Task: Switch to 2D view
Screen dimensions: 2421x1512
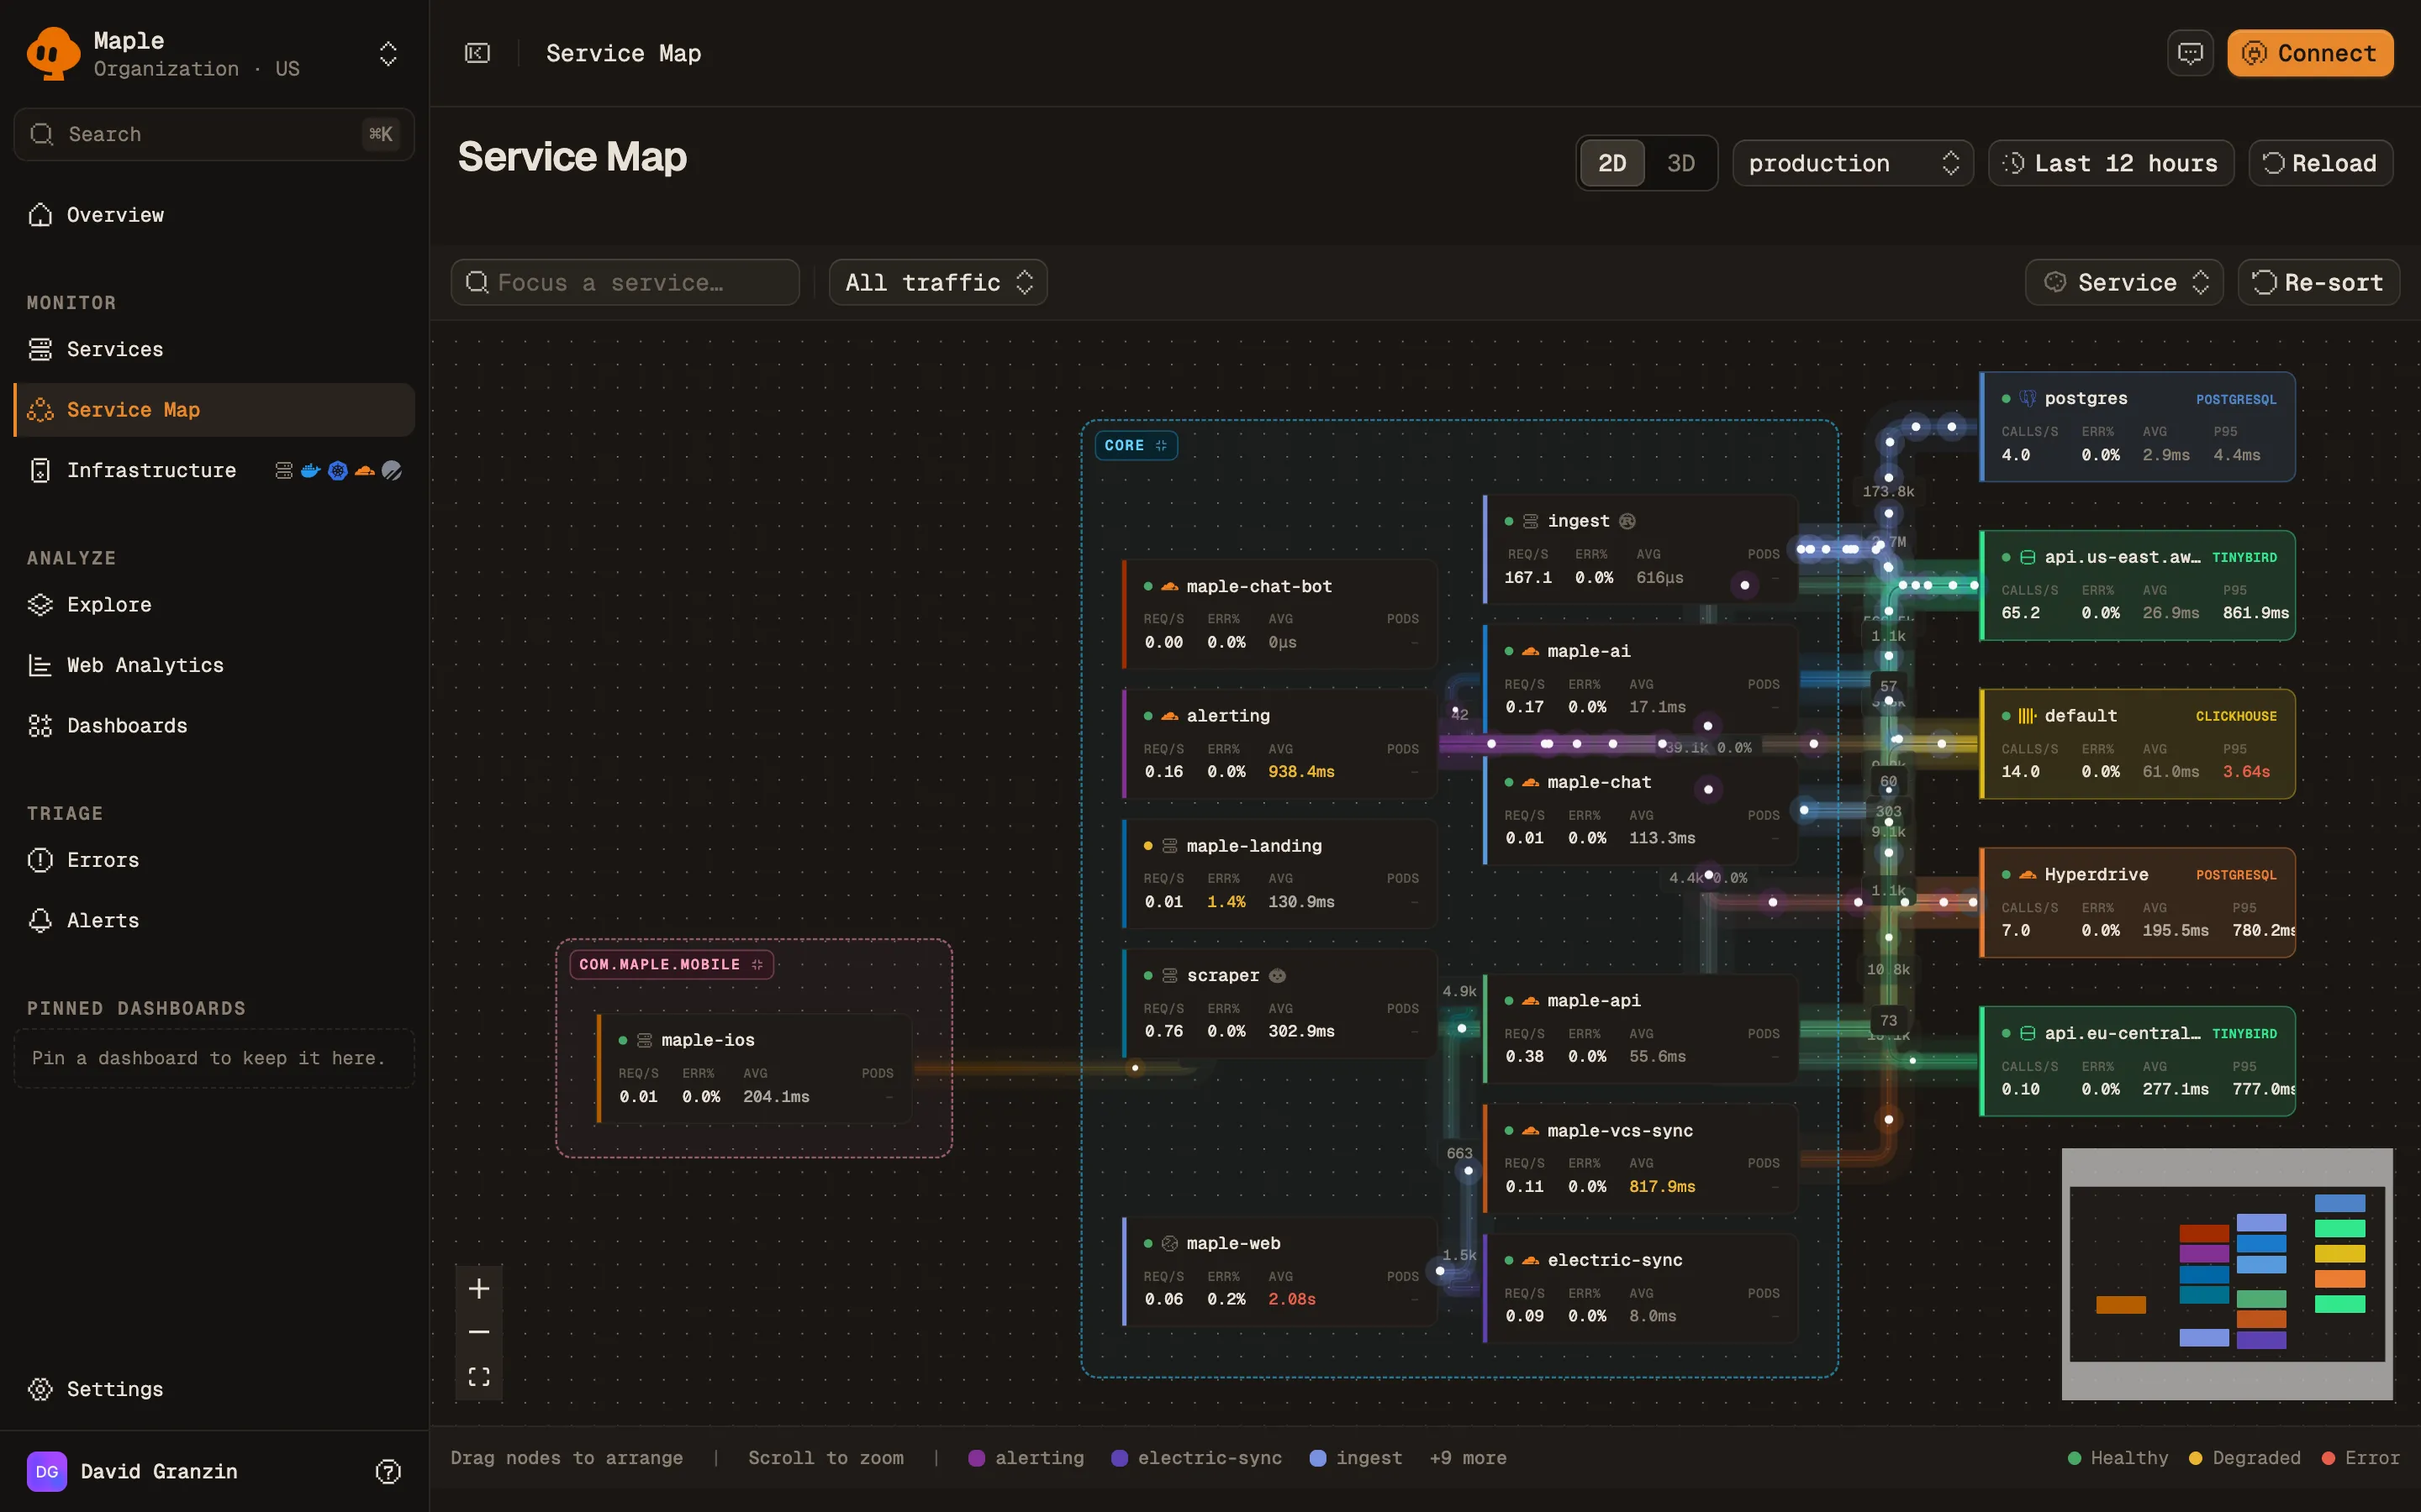Action: [x=1611, y=163]
